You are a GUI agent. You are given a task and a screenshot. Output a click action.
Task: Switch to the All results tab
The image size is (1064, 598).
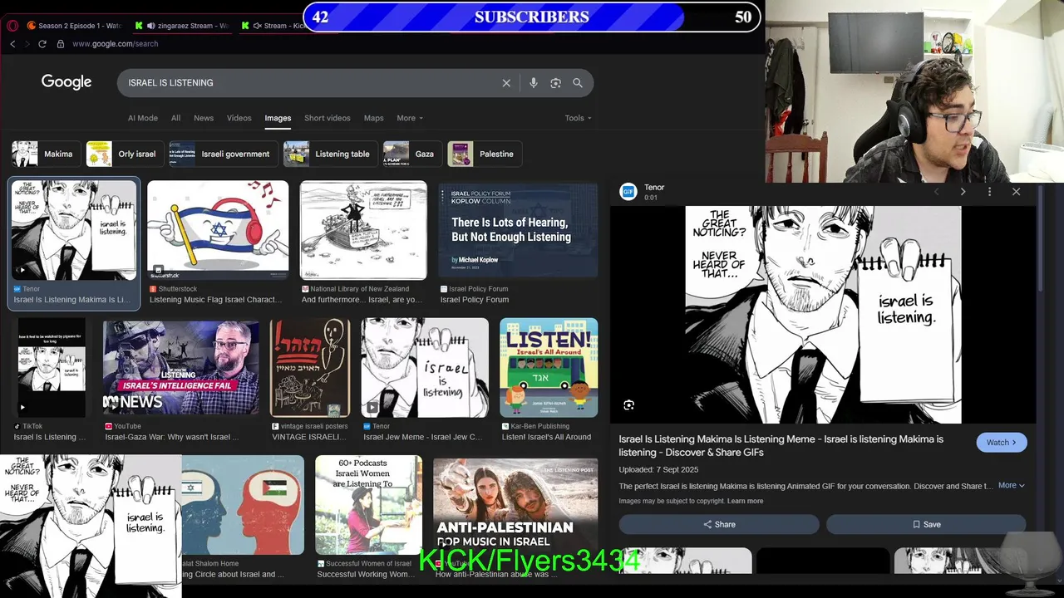[x=175, y=118]
